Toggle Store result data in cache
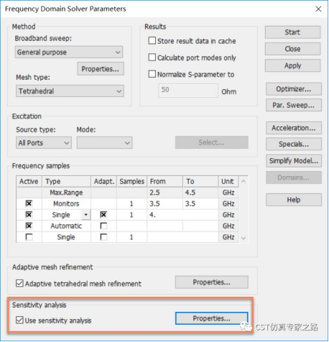The height and width of the screenshot is (342, 329). pyautogui.click(x=152, y=41)
